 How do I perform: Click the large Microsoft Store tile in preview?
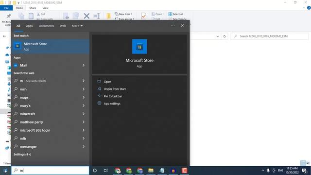pyautogui.click(x=139, y=47)
